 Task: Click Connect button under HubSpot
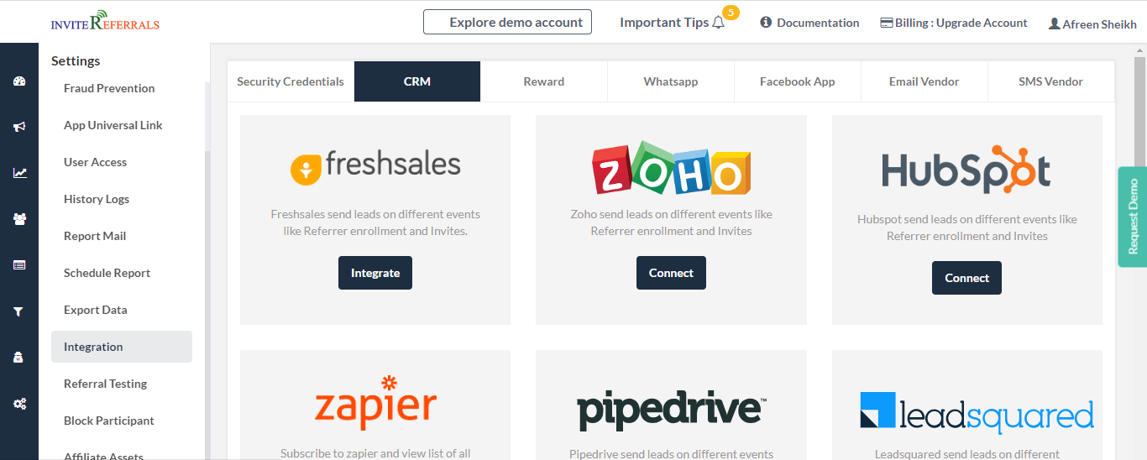click(x=966, y=278)
